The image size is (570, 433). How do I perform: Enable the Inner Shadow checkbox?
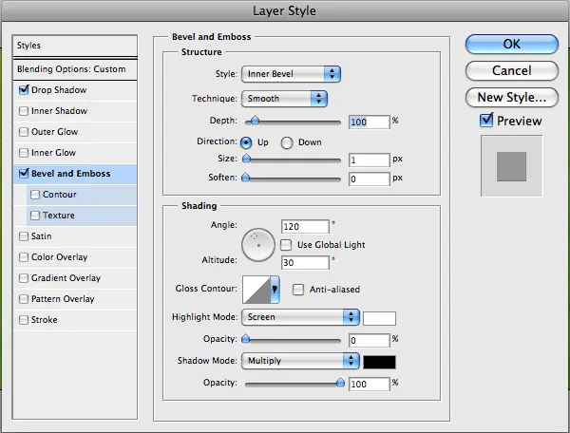pos(24,111)
